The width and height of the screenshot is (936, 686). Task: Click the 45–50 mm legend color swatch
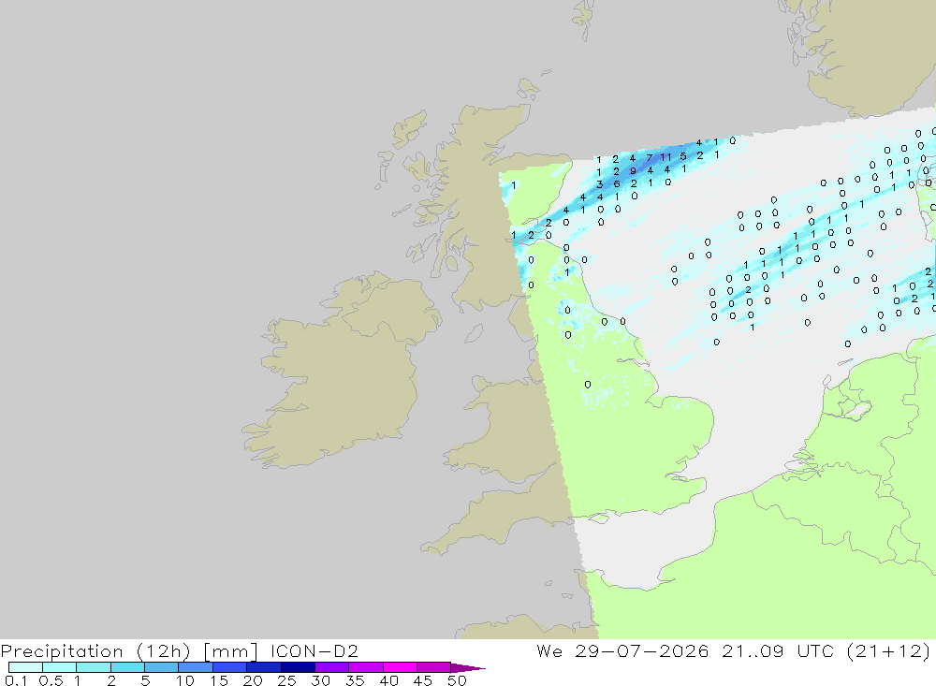pos(434,667)
